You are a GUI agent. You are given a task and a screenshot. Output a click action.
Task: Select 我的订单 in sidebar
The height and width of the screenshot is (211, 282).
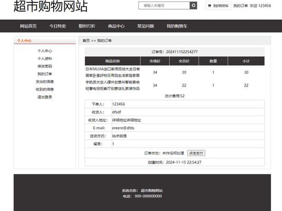(45, 74)
